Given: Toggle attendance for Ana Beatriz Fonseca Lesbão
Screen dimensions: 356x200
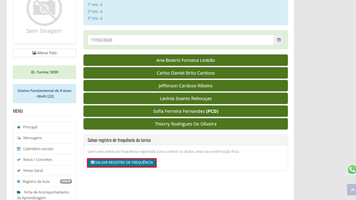Looking at the screenshot, I should tap(186, 60).
